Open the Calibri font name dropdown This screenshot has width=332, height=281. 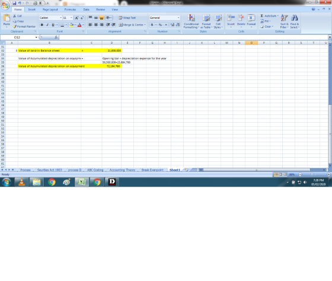click(x=60, y=18)
